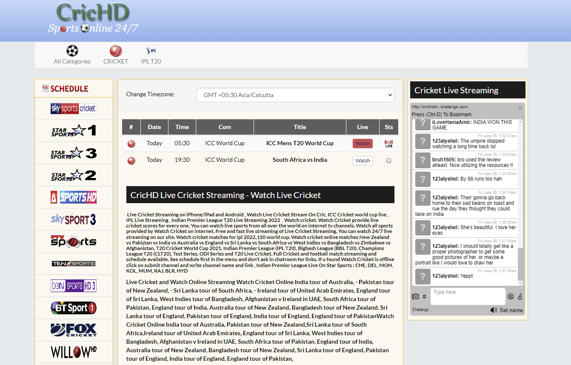Screen dimensions: 571x365
Task: Click the Date column header
Action: (x=154, y=127)
